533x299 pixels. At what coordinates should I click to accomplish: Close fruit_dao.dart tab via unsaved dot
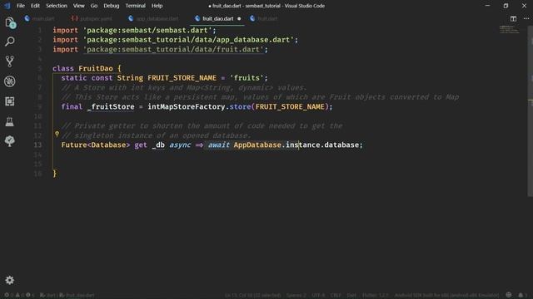pos(239,18)
